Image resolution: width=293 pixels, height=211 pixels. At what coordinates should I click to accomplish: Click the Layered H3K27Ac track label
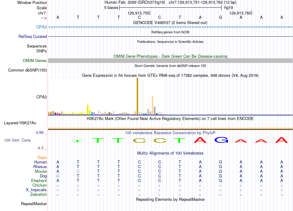(x=20, y=123)
